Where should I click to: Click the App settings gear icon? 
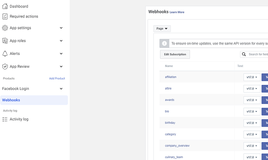pyautogui.click(x=5, y=28)
